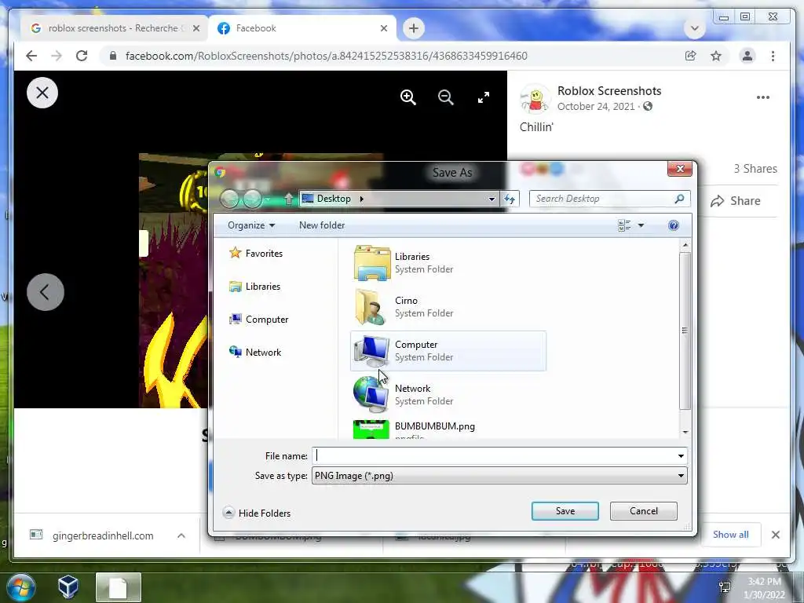Close the downloads bar
This screenshot has height=603, width=804.
tap(775, 535)
